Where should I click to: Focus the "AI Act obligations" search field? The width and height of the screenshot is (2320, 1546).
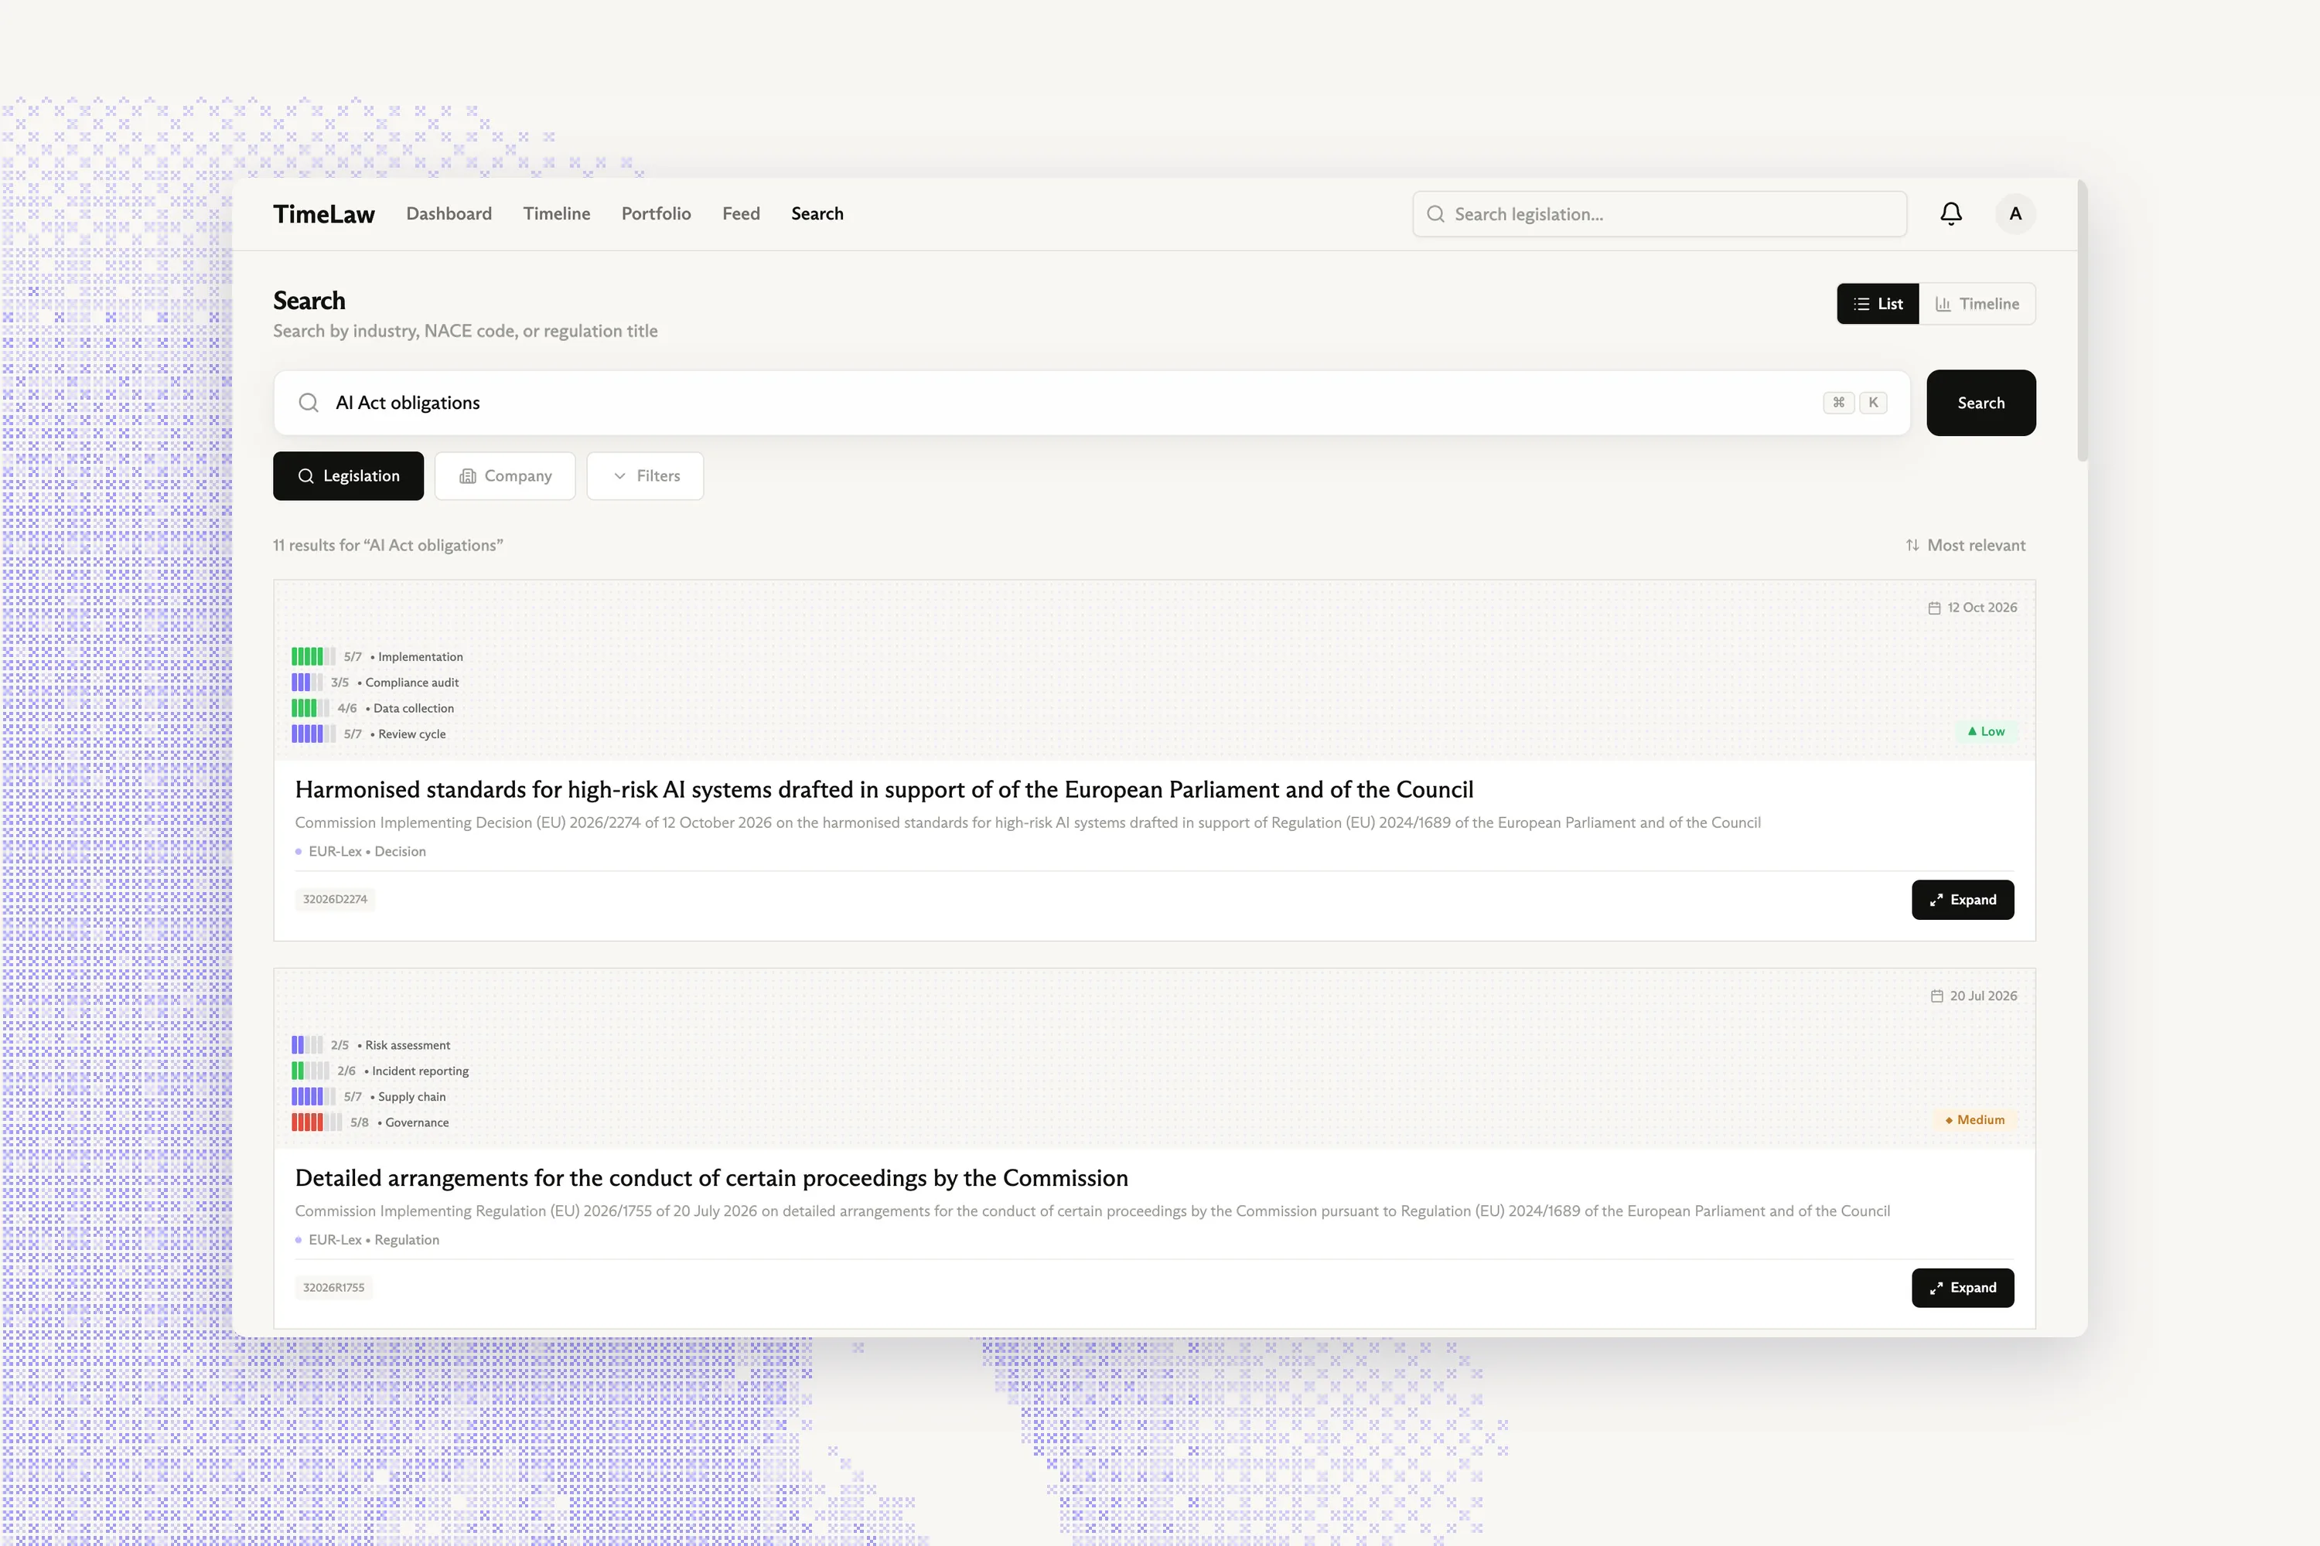(x=1092, y=402)
